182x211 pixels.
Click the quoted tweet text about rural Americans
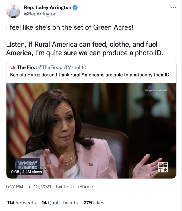[x=90, y=75]
